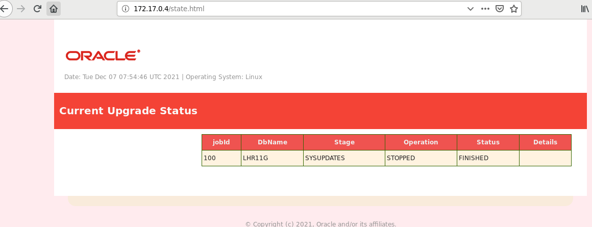Save page to Pocket
This screenshot has height=227, width=592.
[500, 9]
